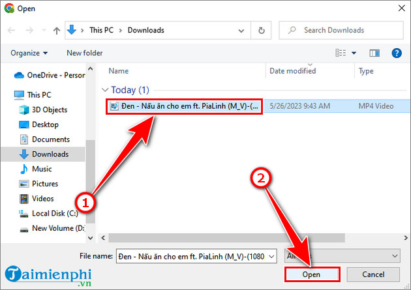The image size is (411, 290).
Task: Open recent locations dropdown arrow
Action: (x=44, y=31)
